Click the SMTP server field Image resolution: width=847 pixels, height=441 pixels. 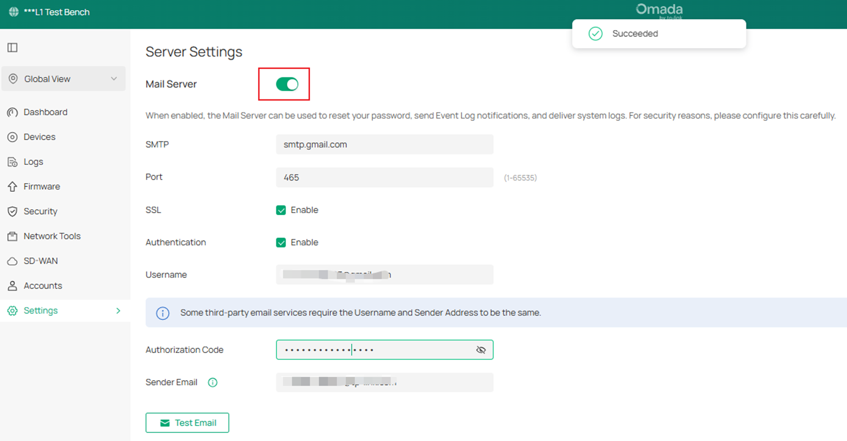384,145
